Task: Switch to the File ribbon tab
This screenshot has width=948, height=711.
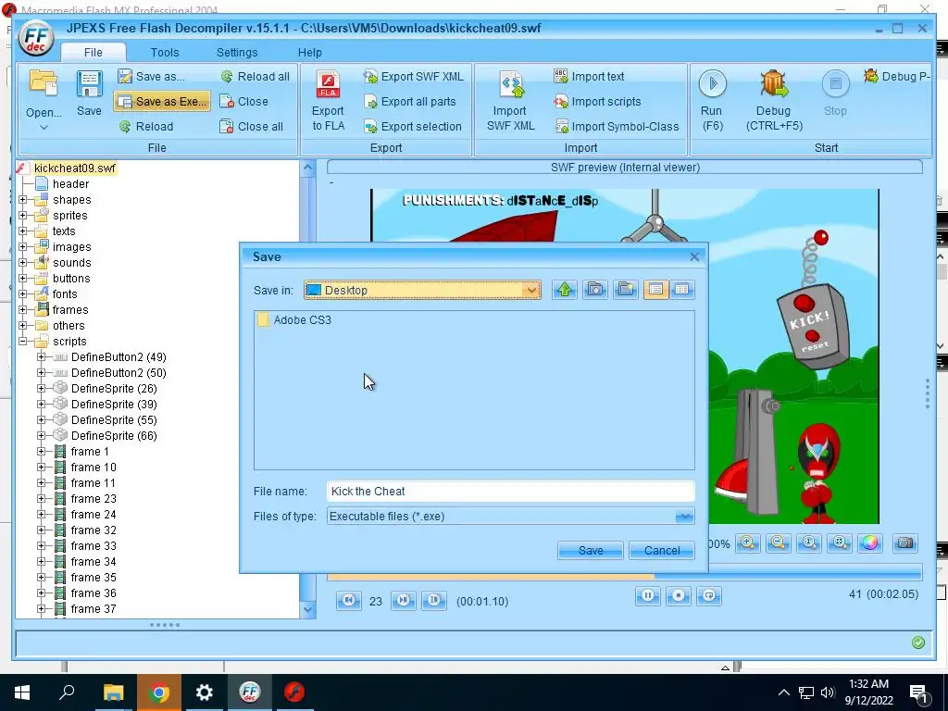Action: coord(94,53)
